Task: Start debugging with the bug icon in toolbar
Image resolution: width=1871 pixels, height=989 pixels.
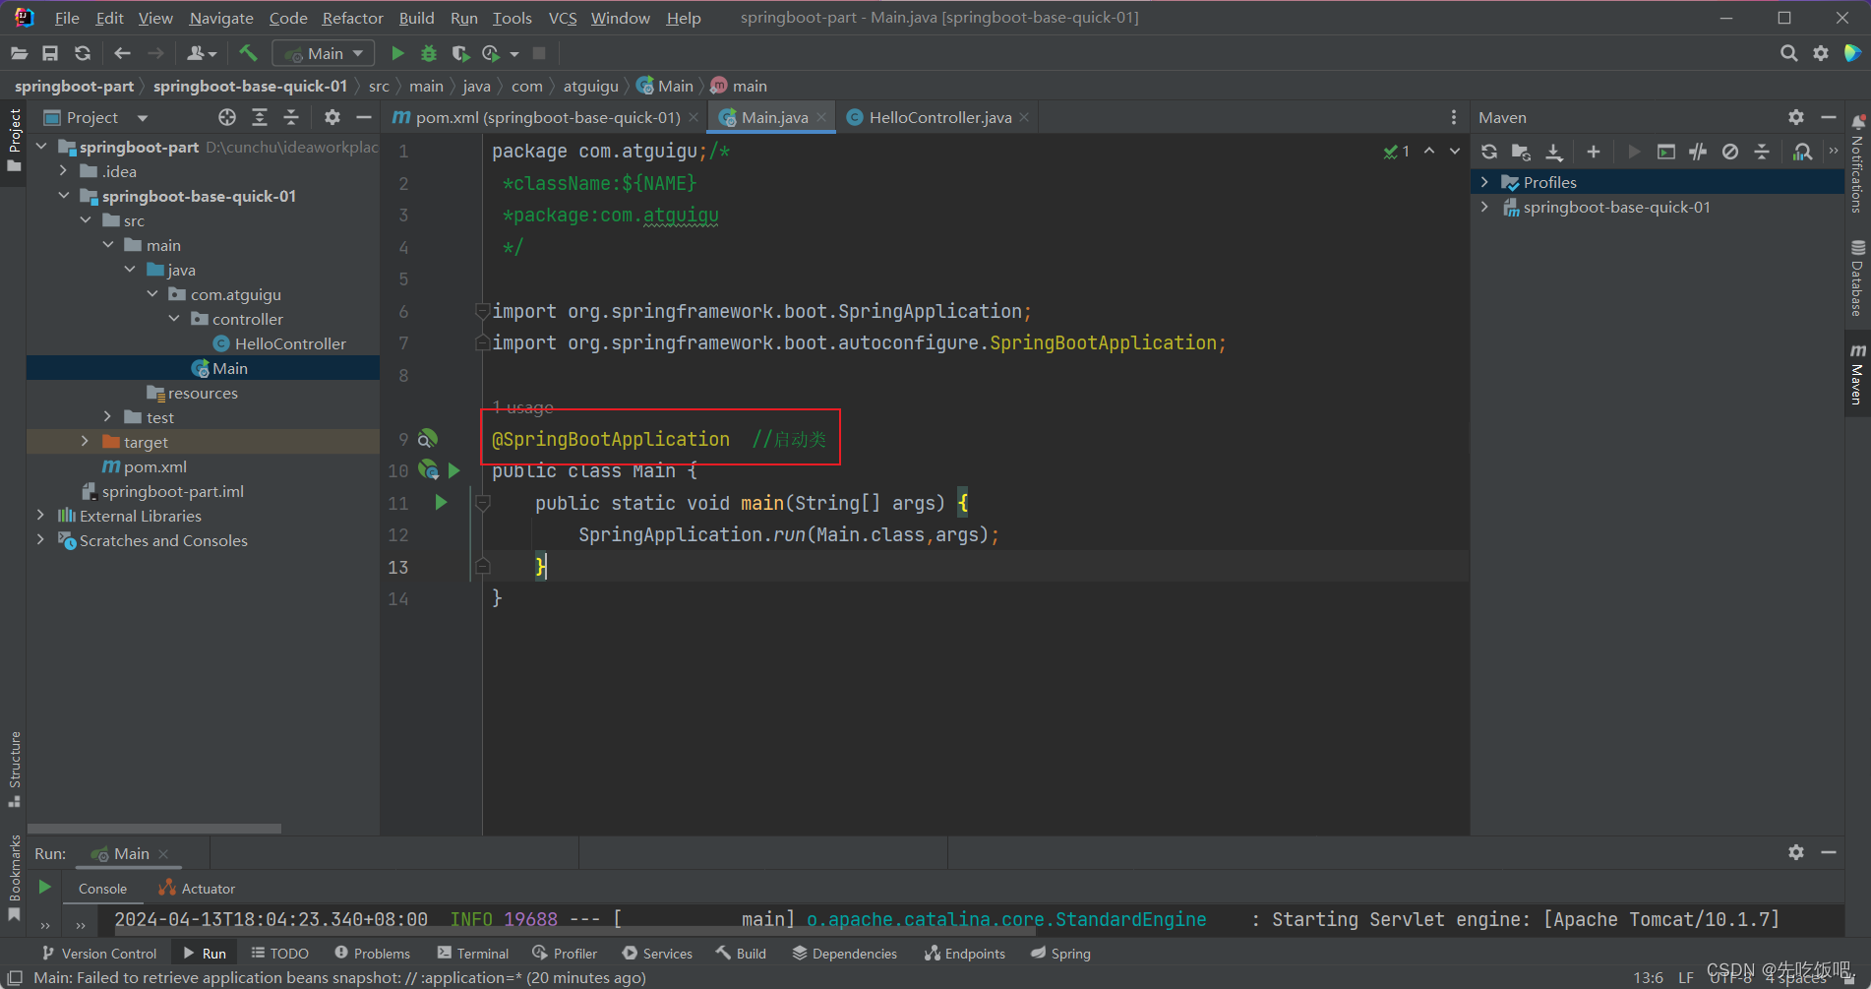Action: pos(429,53)
